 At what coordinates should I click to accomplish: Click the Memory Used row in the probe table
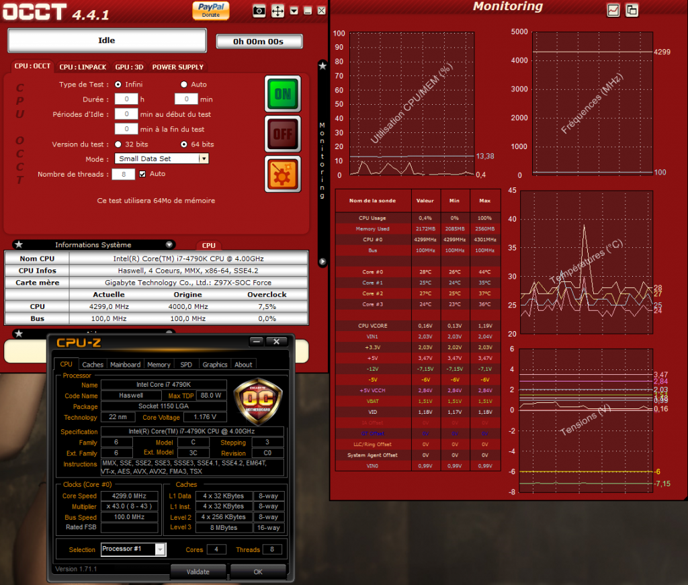[418, 229]
